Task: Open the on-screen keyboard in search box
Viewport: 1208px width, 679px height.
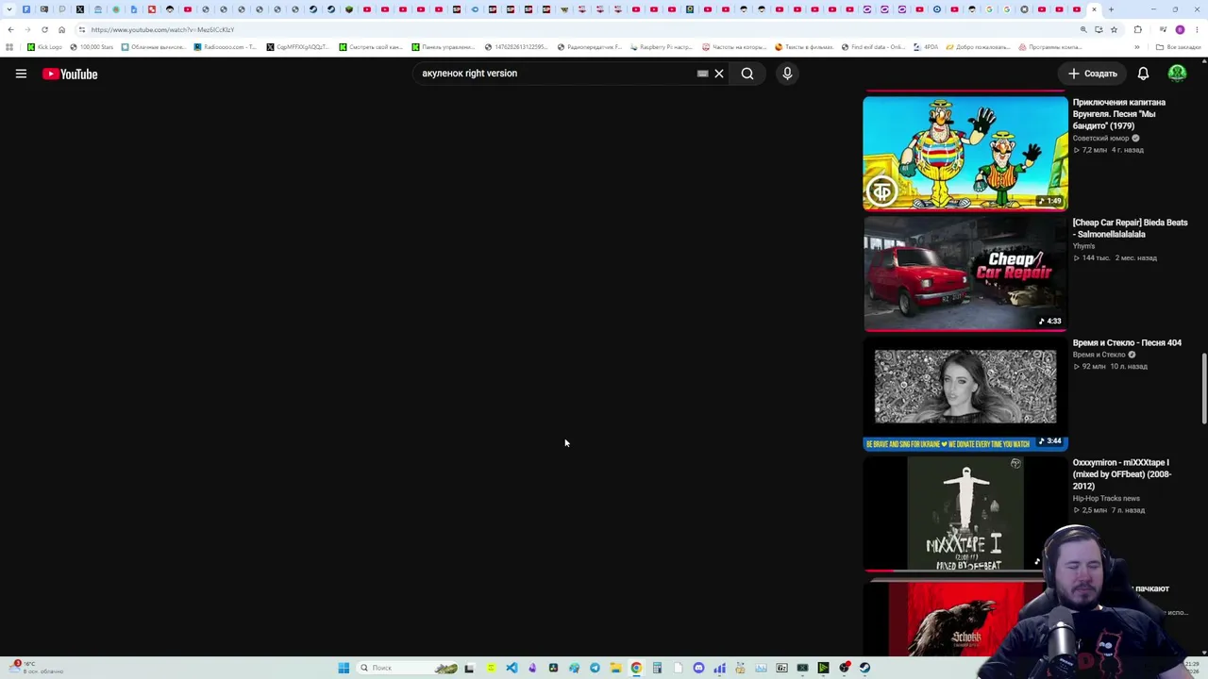Action: (702, 74)
